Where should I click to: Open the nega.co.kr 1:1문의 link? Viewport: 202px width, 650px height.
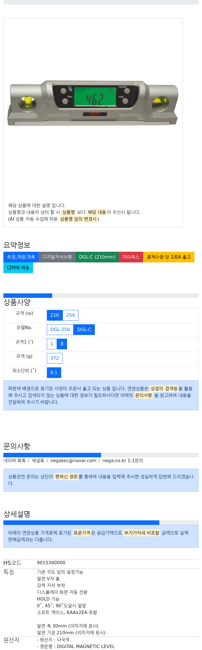[123, 461]
